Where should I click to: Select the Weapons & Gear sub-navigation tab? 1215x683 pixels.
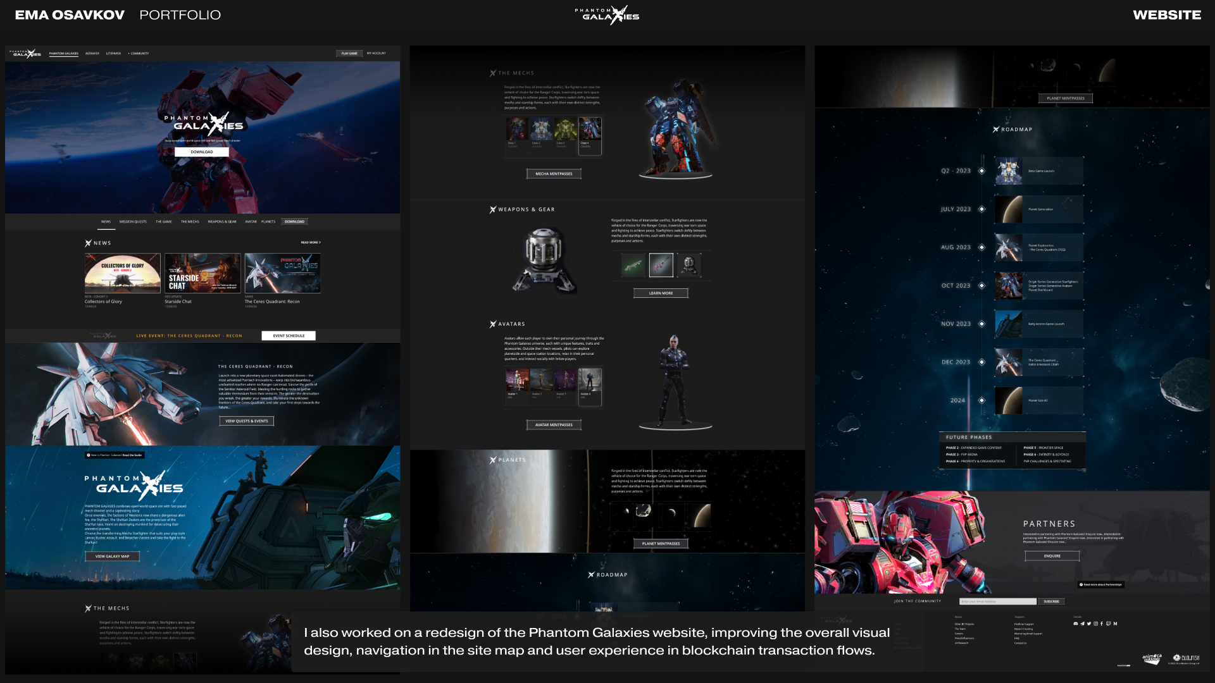(x=222, y=222)
